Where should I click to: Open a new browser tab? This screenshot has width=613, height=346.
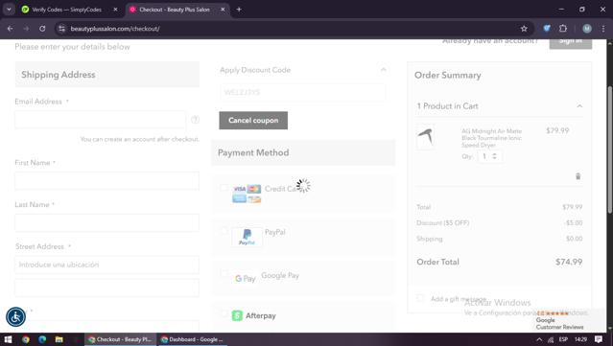click(x=239, y=10)
